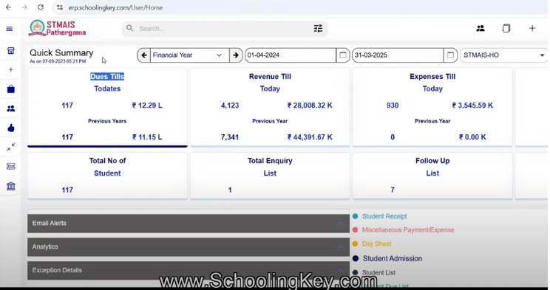Open the Student Admission link
Image resolution: width=550 pixels, height=290 pixels.
click(x=392, y=258)
